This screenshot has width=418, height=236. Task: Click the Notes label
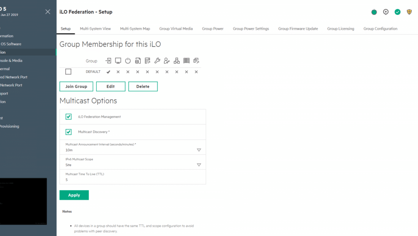[x=67, y=211]
